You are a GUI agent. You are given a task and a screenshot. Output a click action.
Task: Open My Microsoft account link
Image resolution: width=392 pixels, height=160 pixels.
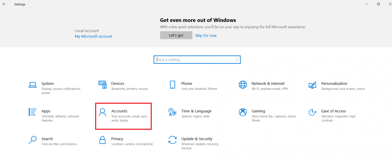[x=93, y=36]
